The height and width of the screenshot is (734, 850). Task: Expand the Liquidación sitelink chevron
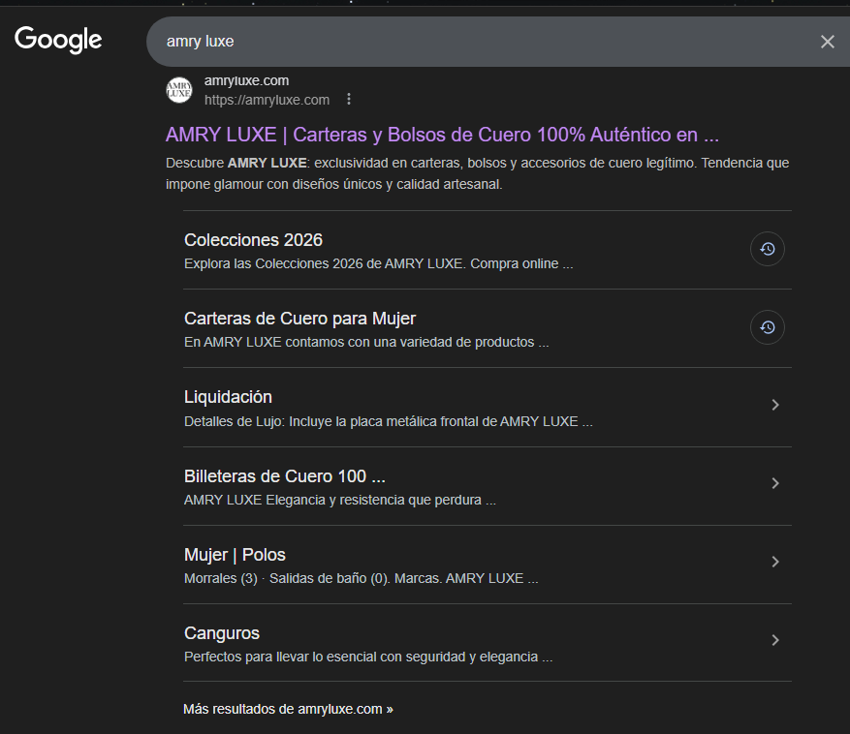(x=774, y=405)
